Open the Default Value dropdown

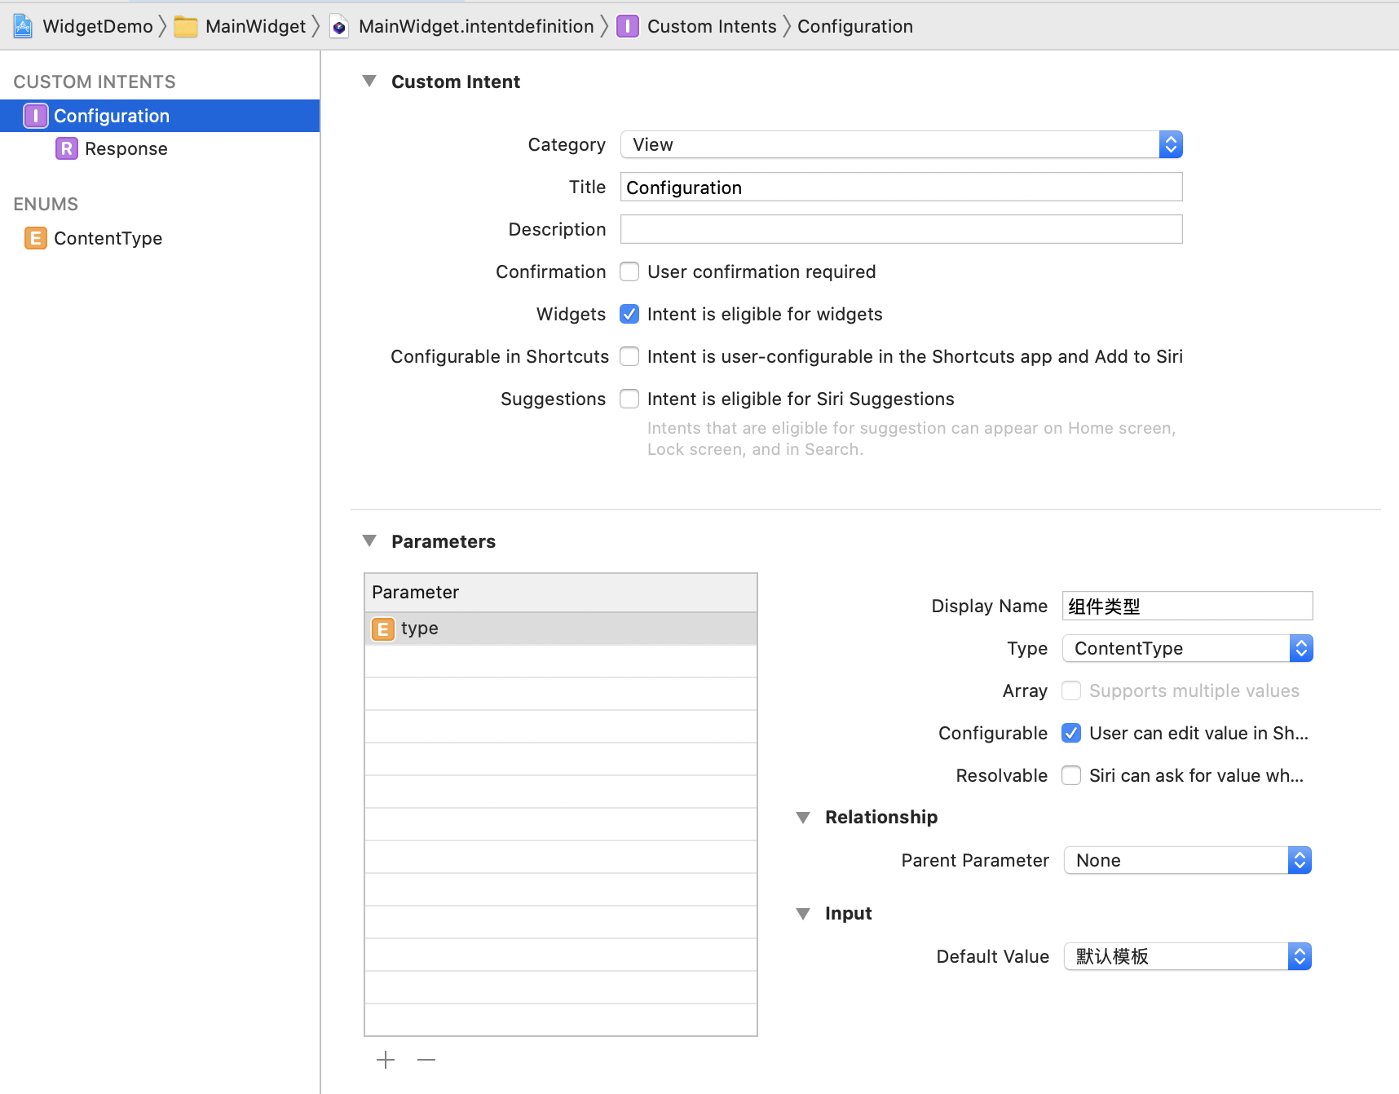tap(1188, 956)
